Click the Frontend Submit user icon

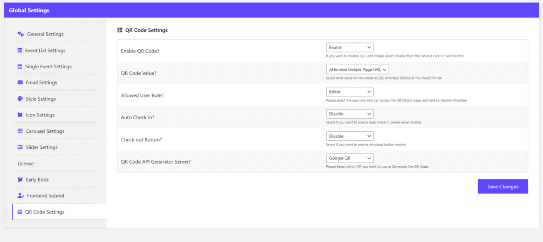21,195
